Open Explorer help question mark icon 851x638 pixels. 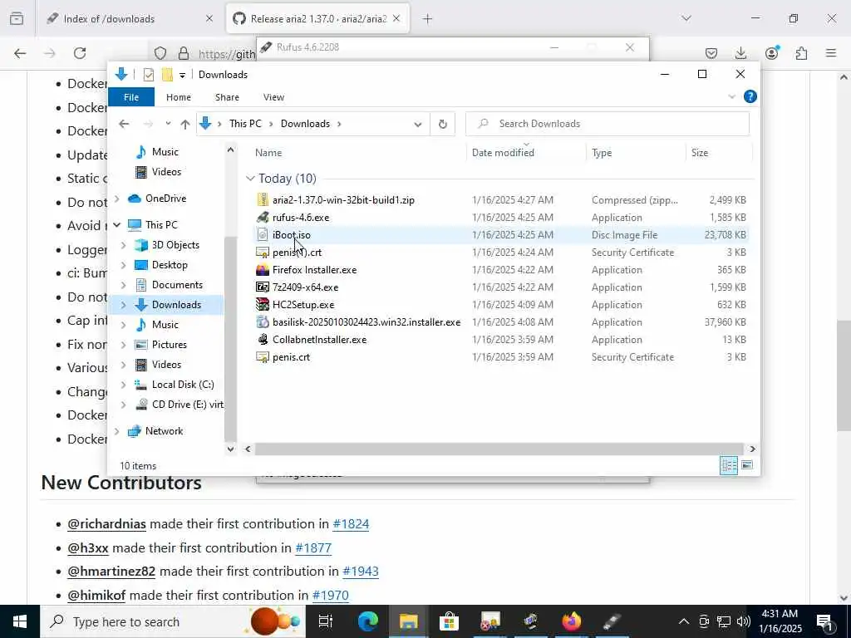(750, 96)
